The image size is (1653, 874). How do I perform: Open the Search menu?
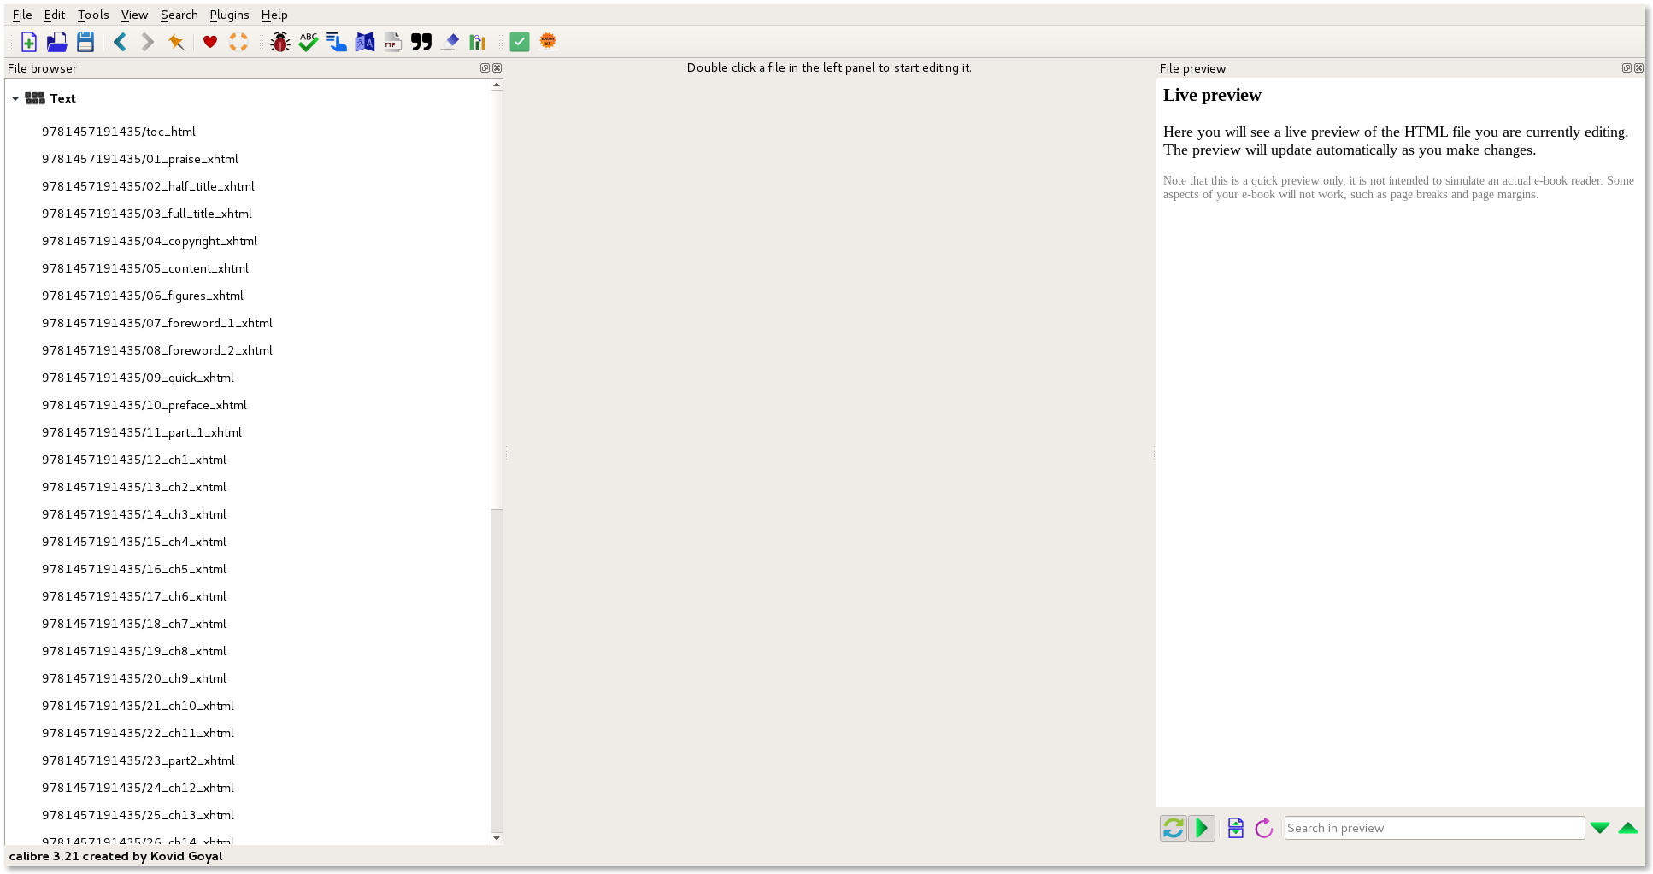click(179, 15)
